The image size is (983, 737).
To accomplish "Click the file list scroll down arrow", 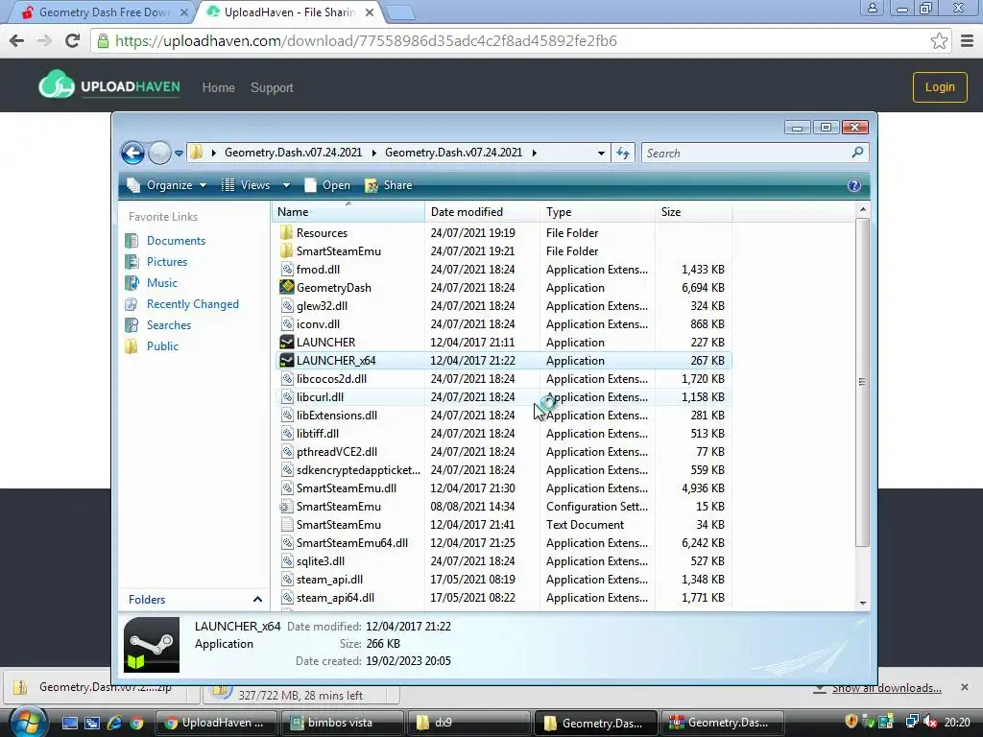I will (863, 603).
